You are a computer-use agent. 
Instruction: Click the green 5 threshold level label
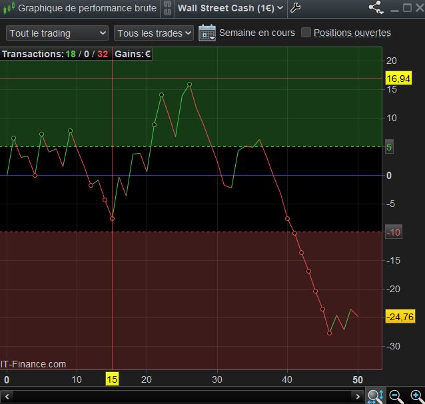click(389, 147)
